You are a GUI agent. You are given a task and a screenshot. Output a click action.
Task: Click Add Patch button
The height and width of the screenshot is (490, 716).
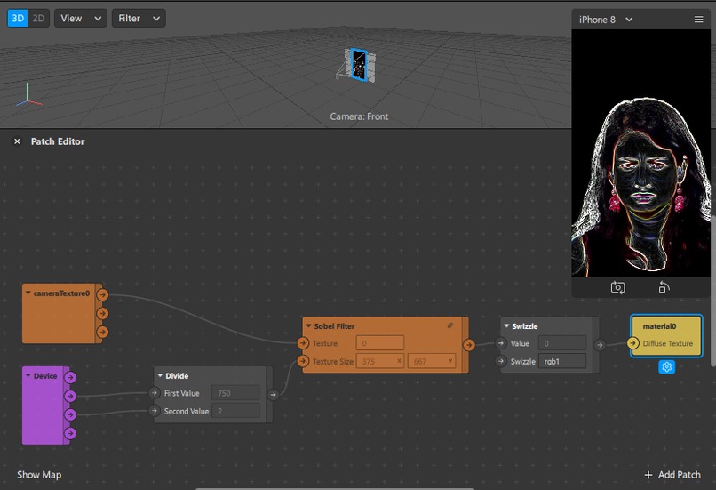tap(672, 475)
